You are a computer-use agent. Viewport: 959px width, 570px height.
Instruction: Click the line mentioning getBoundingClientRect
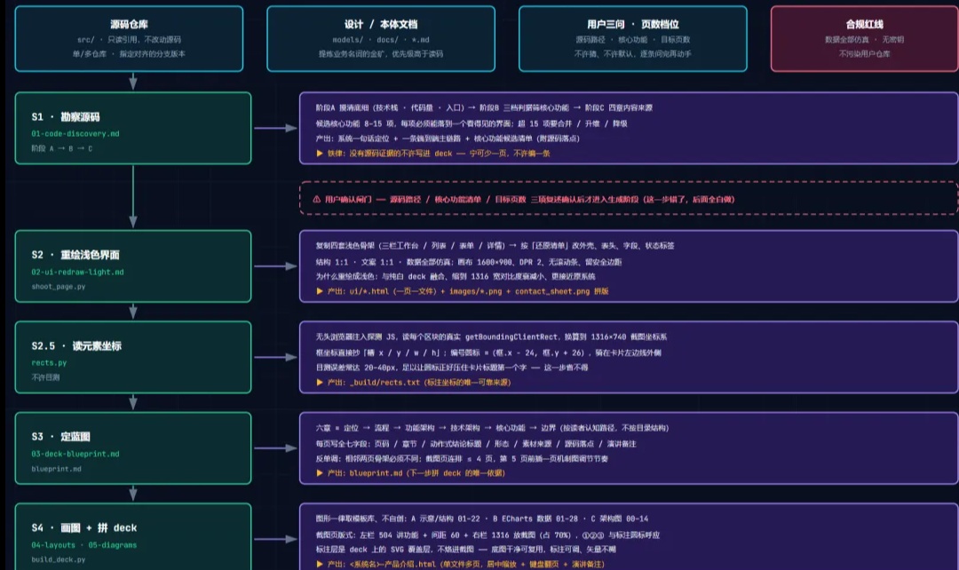491,337
